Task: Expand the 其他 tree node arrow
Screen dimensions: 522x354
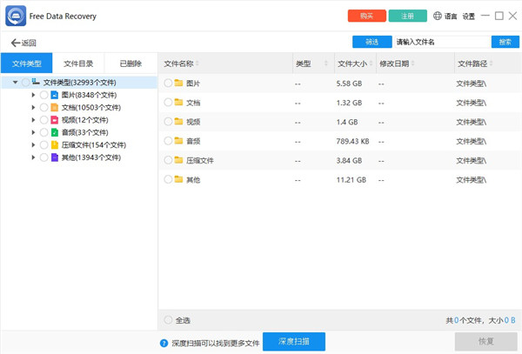Action: click(x=33, y=157)
